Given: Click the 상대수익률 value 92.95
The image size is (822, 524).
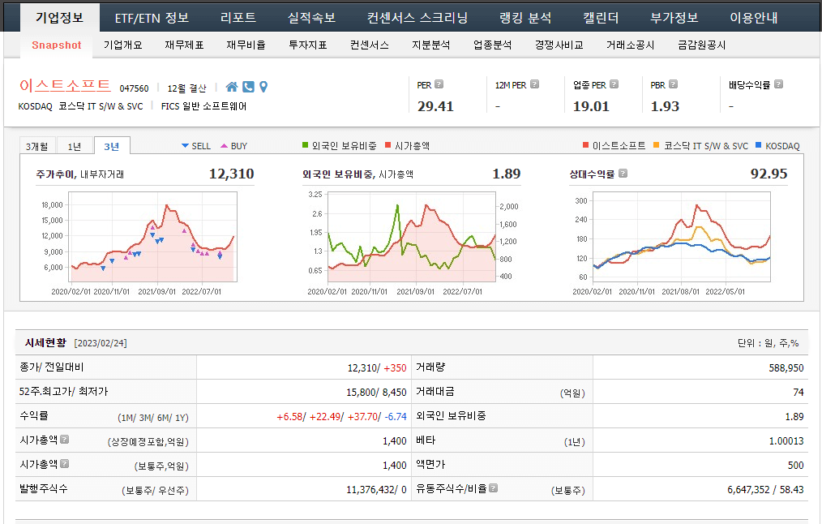Looking at the screenshot, I should pos(769,174).
